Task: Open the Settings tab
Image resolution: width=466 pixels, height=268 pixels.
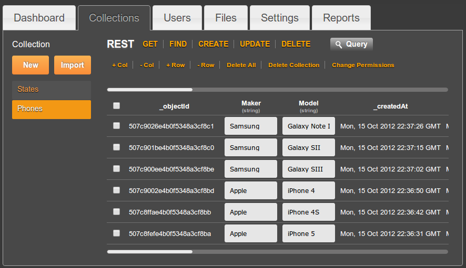Action: tap(279, 18)
